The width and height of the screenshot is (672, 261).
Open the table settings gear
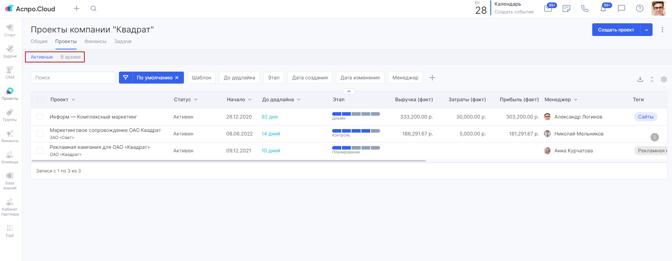[664, 79]
